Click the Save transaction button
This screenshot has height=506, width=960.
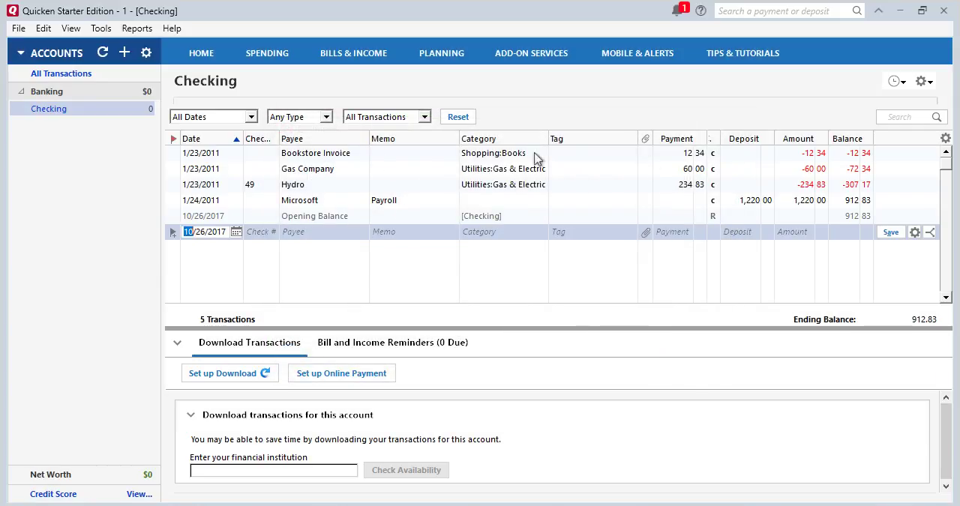pos(890,232)
